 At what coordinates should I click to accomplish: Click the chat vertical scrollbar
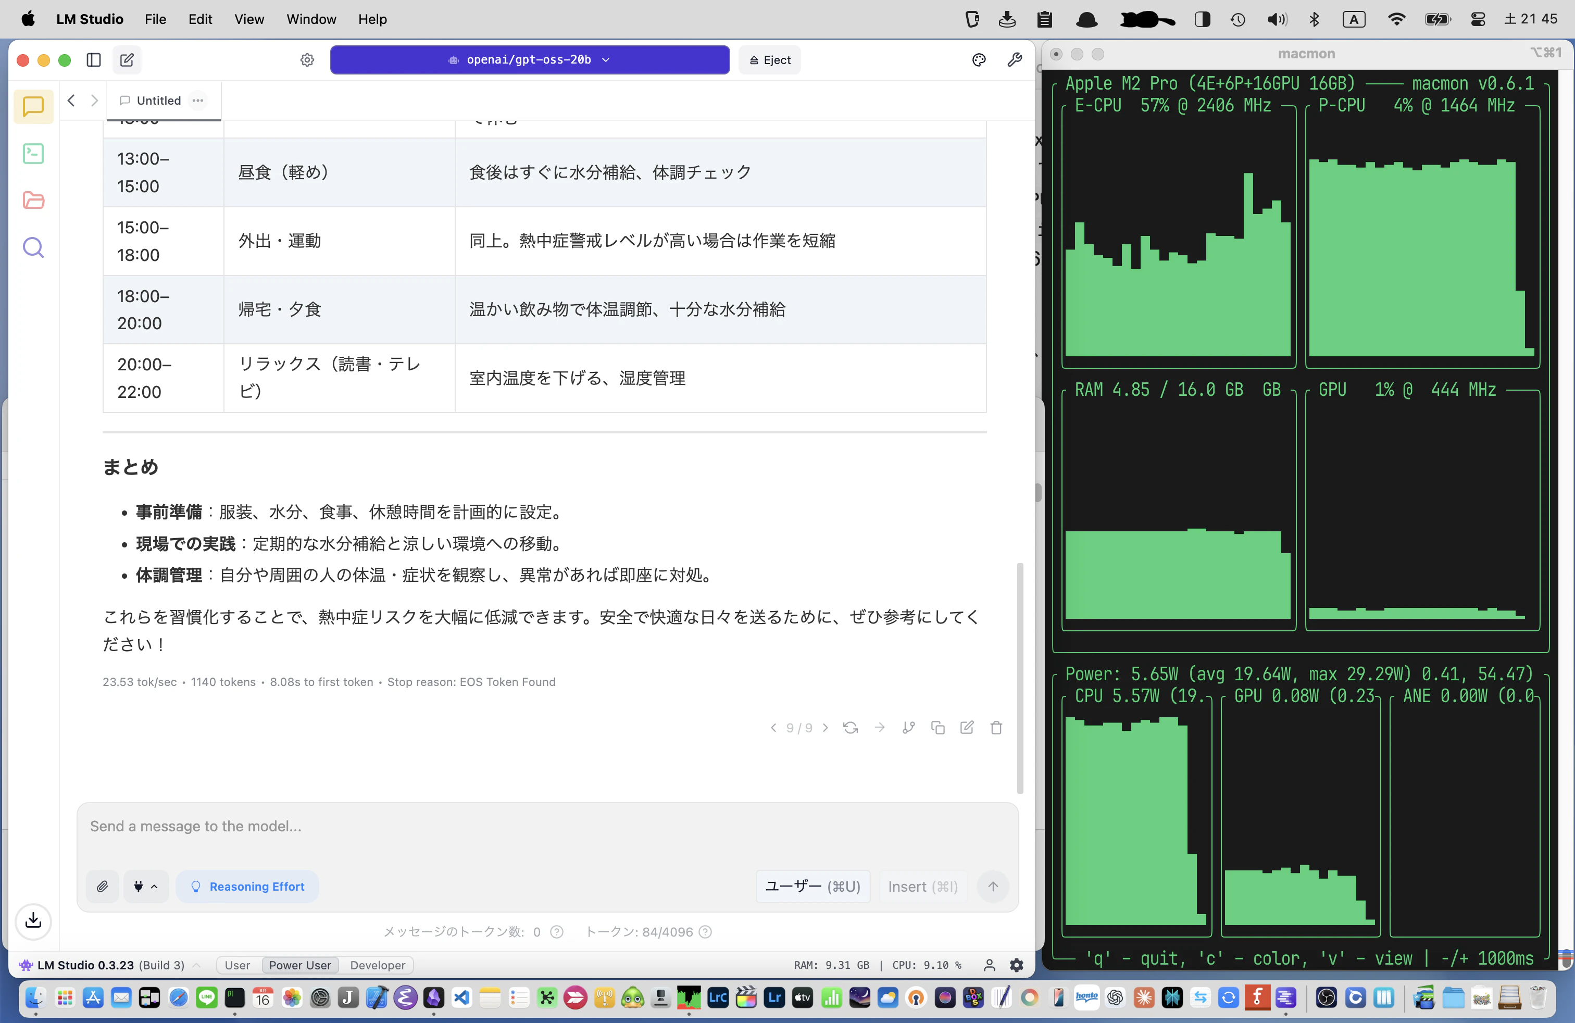click(x=1020, y=678)
